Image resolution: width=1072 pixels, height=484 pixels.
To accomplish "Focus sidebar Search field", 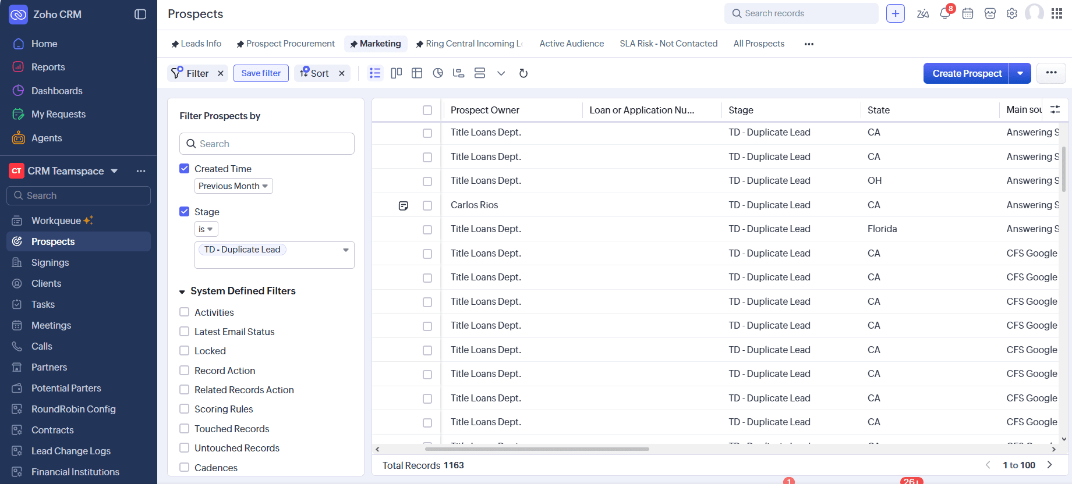I will (x=79, y=195).
